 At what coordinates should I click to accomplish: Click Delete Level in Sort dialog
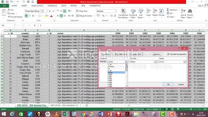tap(121, 54)
